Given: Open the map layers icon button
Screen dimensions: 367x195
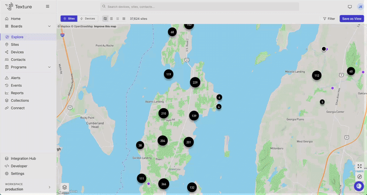Looking at the screenshot, I should click(x=65, y=187).
